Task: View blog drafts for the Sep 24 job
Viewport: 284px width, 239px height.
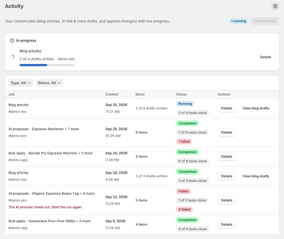Action: point(256,176)
